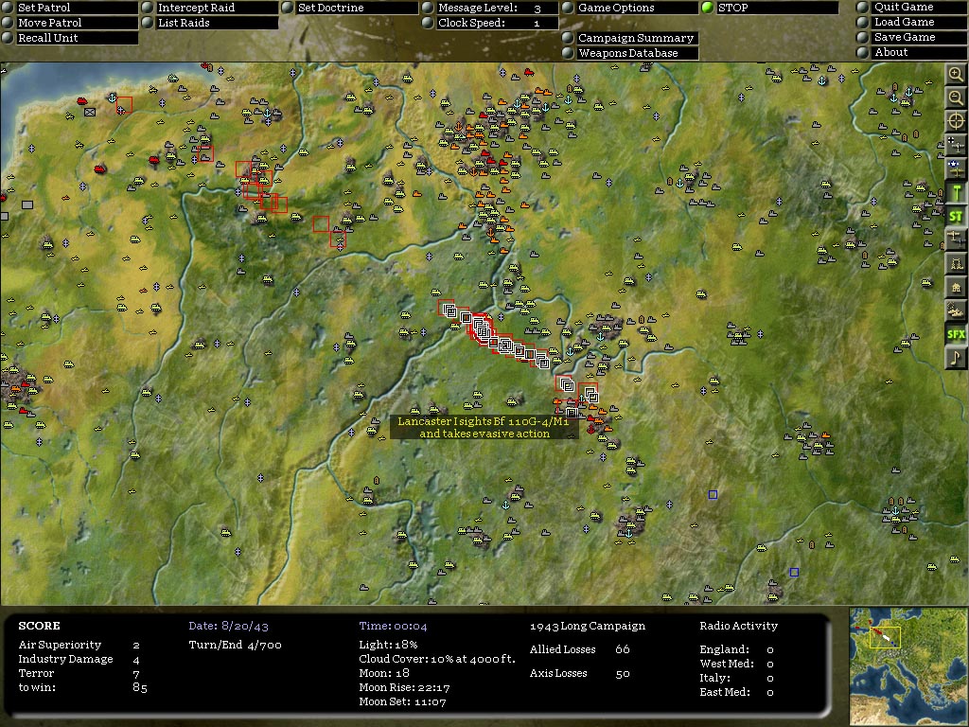This screenshot has height=727, width=969.
Task: Select the red-boxed unit beside the envelope icon
Action: point(124,105)
